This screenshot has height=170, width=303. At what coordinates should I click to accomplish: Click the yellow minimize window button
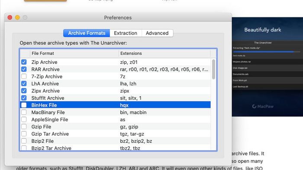(17, 18)
